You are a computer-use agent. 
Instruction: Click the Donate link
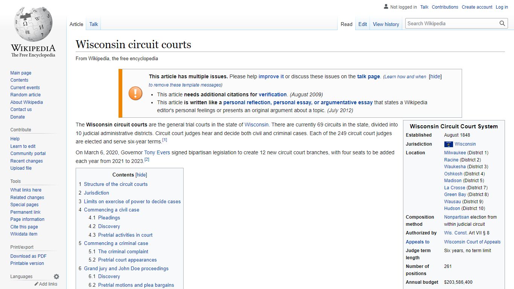(17, 117)
